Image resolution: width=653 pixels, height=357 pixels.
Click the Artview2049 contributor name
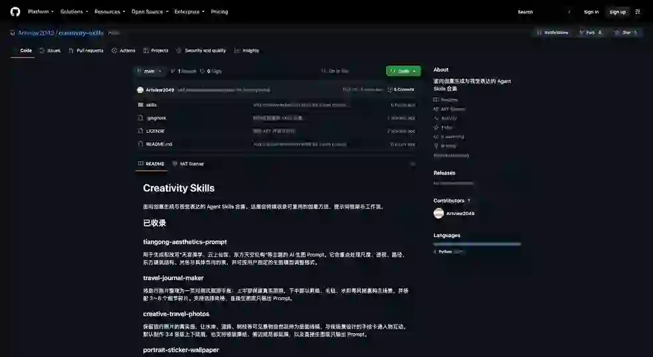click(460, 214)
